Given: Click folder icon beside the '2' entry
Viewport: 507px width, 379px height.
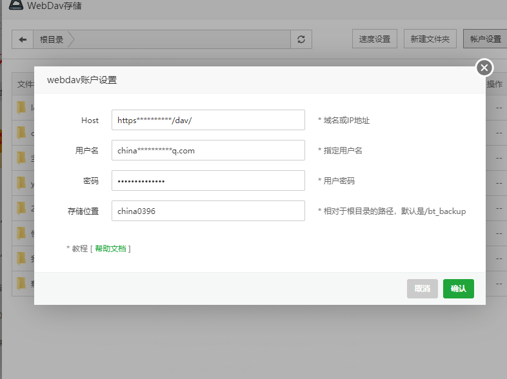Looking at the screenshot, I should pyautogui.click(x=22, y=209).
